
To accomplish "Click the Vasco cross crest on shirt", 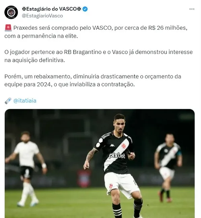I will [123, 146].
